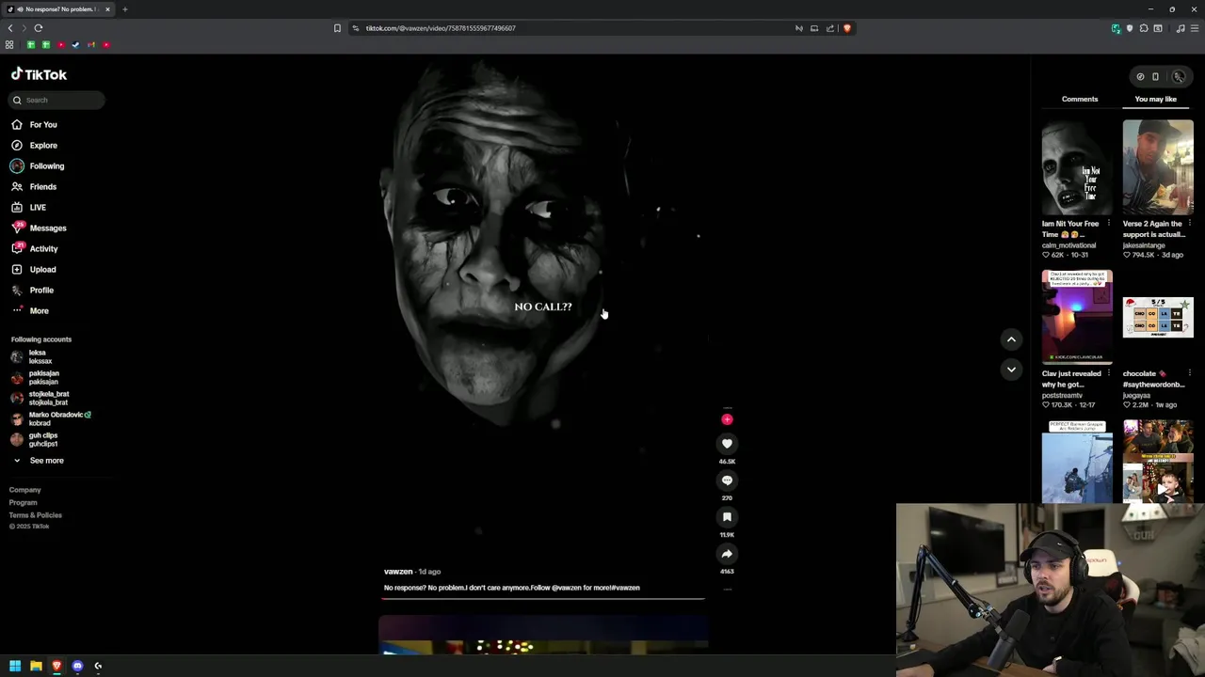
Task: Open options for 'Clav just revealed' video
Action: pyautogui.click(x=1109, y=373)
